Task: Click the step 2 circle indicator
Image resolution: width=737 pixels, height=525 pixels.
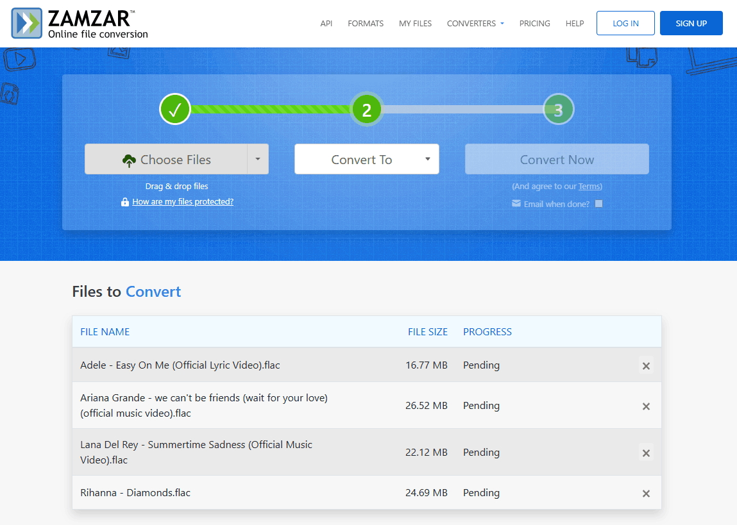Action: click(x=366, y=110)
